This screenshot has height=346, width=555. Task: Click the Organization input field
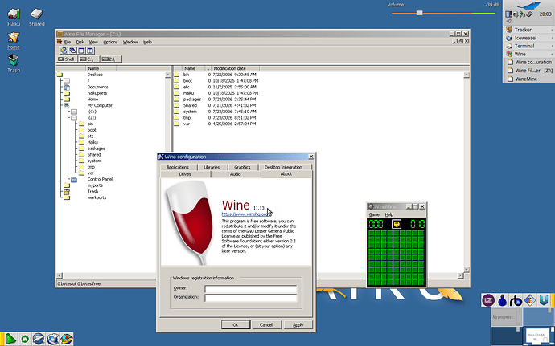(x=251, y=298)
